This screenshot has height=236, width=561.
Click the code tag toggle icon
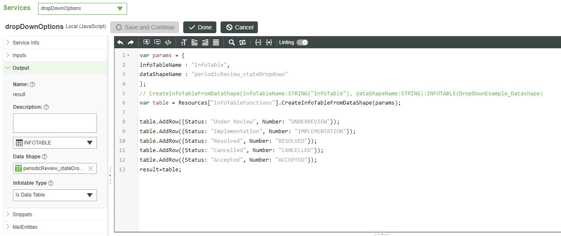coord(168,42)
